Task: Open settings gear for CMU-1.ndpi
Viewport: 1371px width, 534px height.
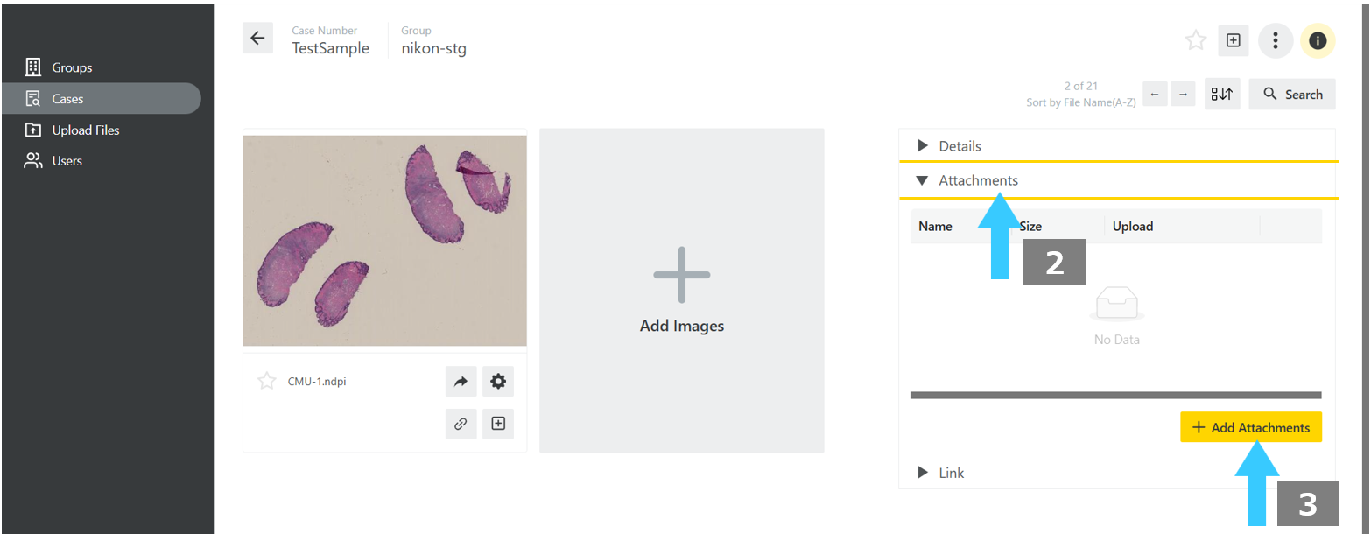Action: (498, 381)
